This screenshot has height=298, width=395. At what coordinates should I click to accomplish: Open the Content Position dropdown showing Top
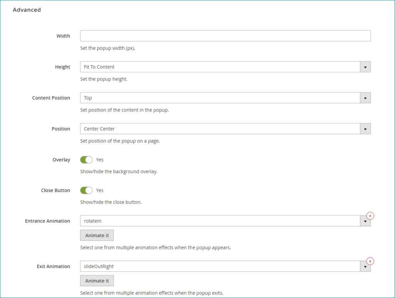[225, 98]
